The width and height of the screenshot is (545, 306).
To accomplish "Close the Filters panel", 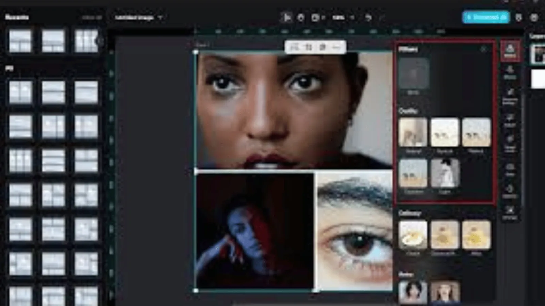I will coord(483,49).
